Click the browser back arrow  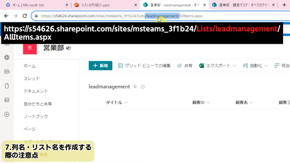[6, 16]
